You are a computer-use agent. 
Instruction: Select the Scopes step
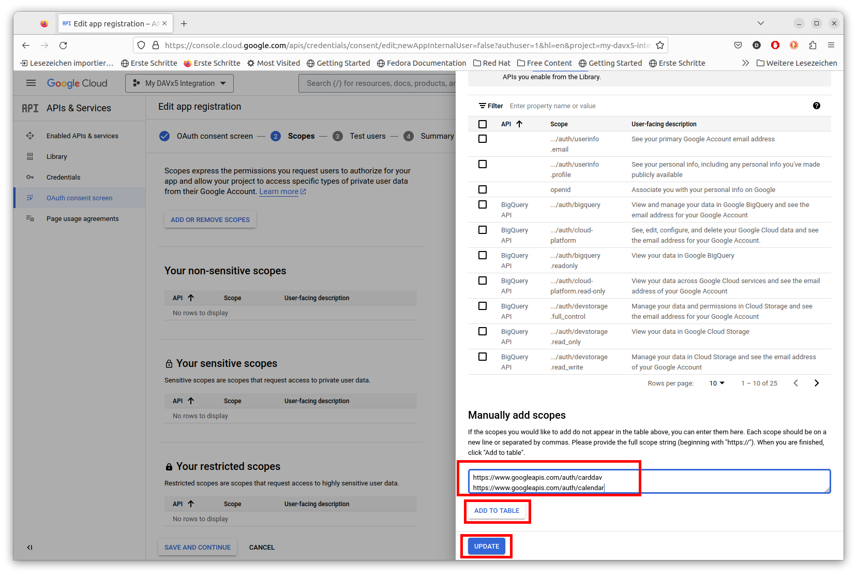[293, 136]
